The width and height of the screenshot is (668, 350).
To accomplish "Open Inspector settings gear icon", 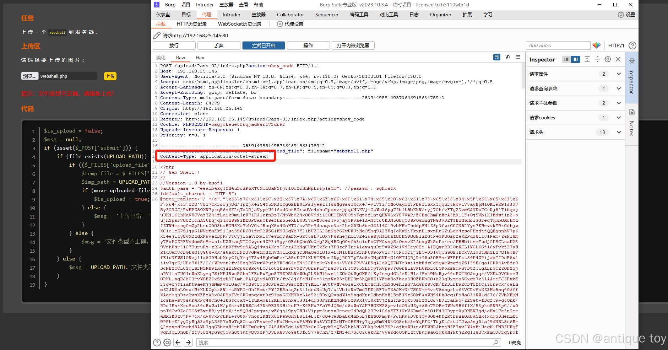I will click(608, 59).
